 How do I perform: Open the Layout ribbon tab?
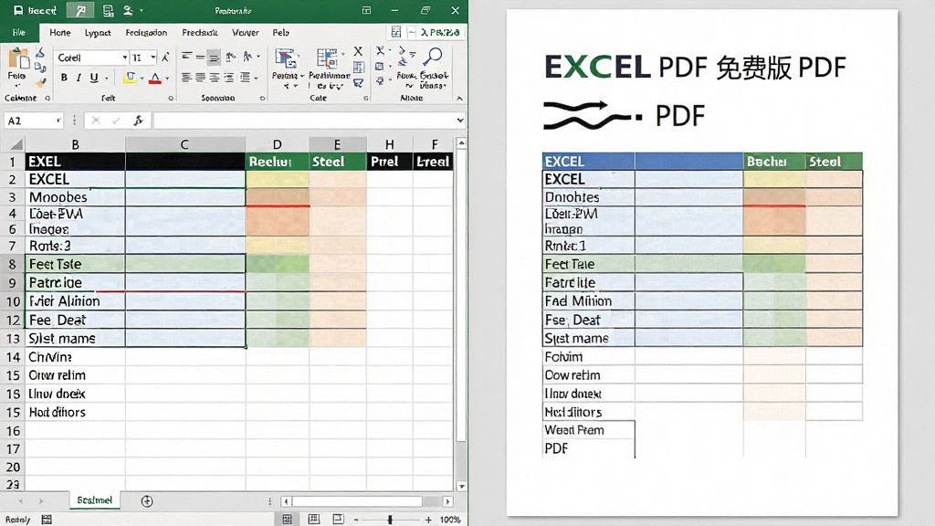(x=97, y=32)
